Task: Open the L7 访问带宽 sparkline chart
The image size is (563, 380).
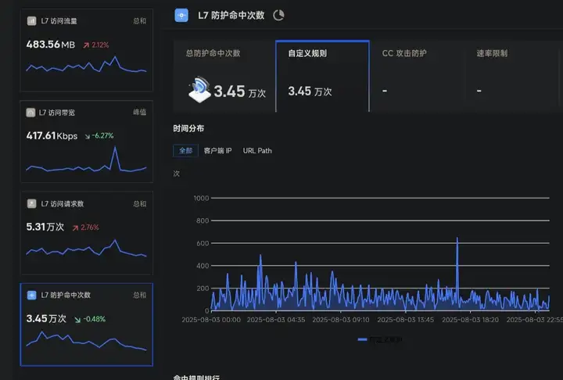Action: click(x=86, y=159)
